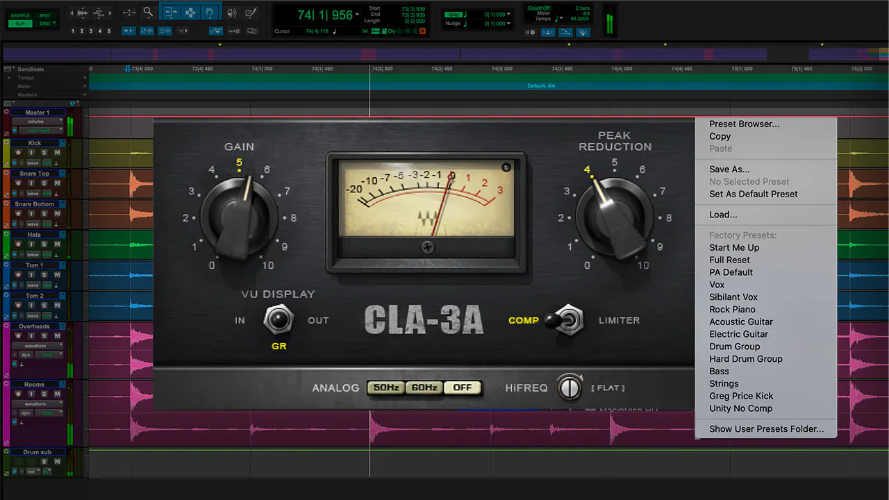Open Preset Browser from the menu
Image resolution: width=889 pixels, height=500 pixels.
[x=744, y=124]
